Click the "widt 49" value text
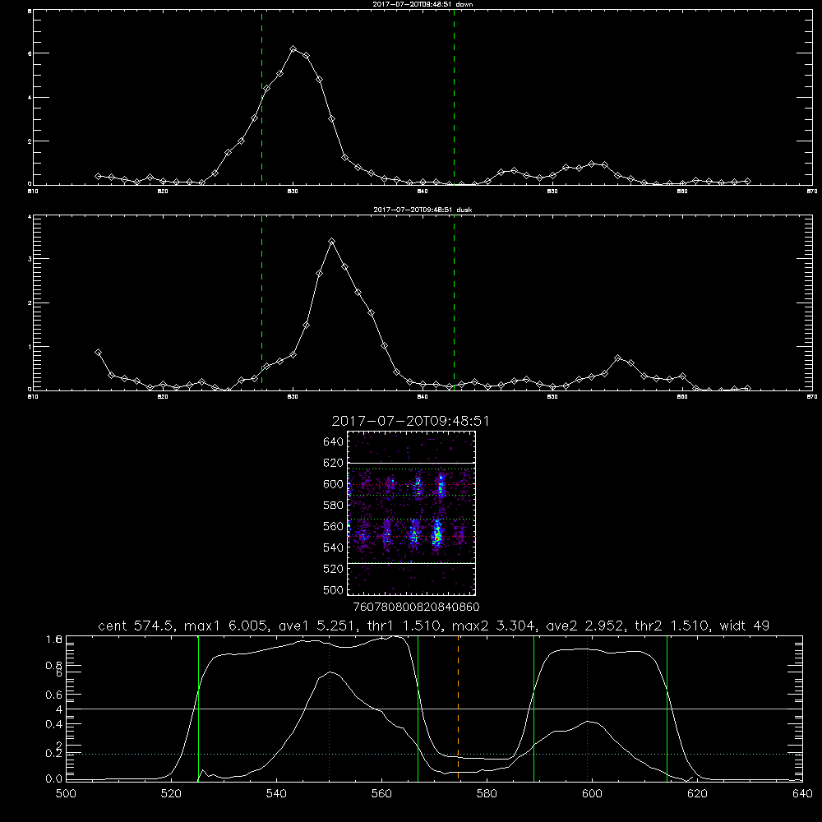Viewport: 822px width, 822px height. [745, 626]
